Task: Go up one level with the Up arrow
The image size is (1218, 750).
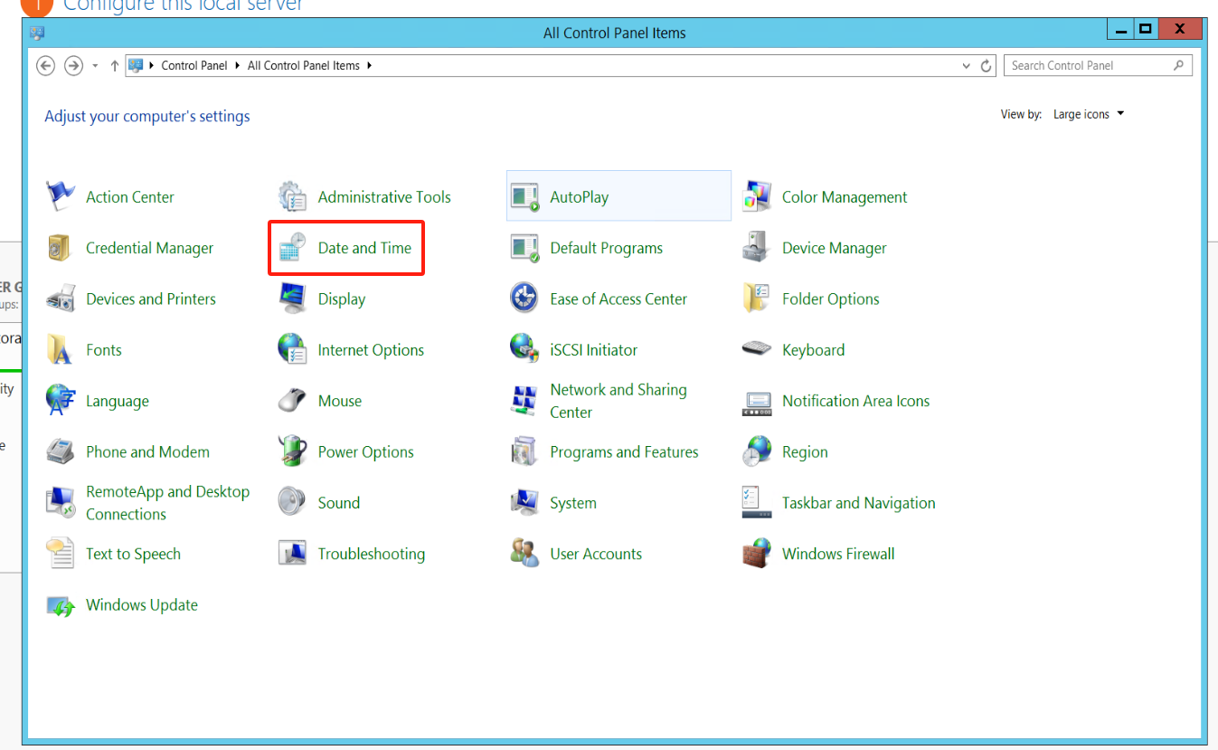Action: (x=114, y=66)
